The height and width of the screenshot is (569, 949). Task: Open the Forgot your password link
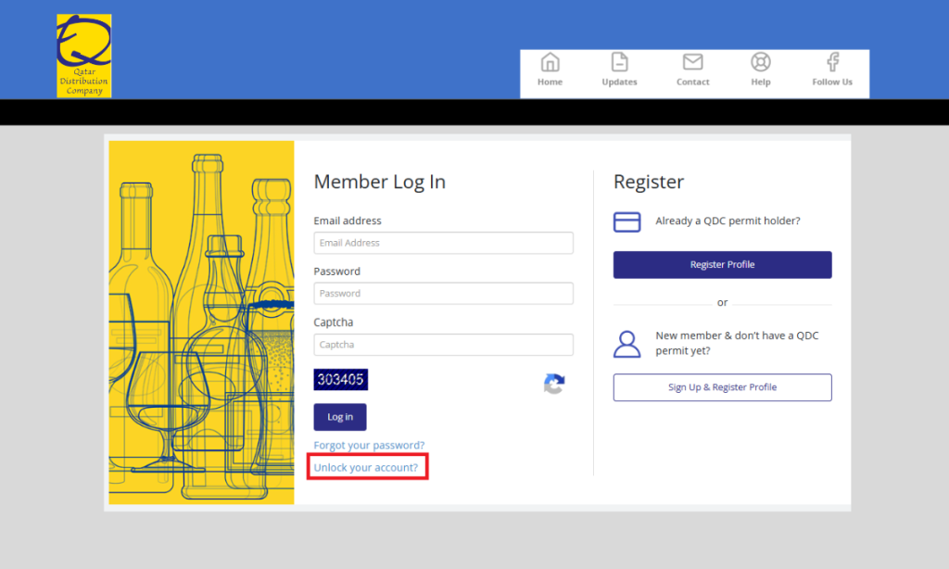(x=369, y=446)
